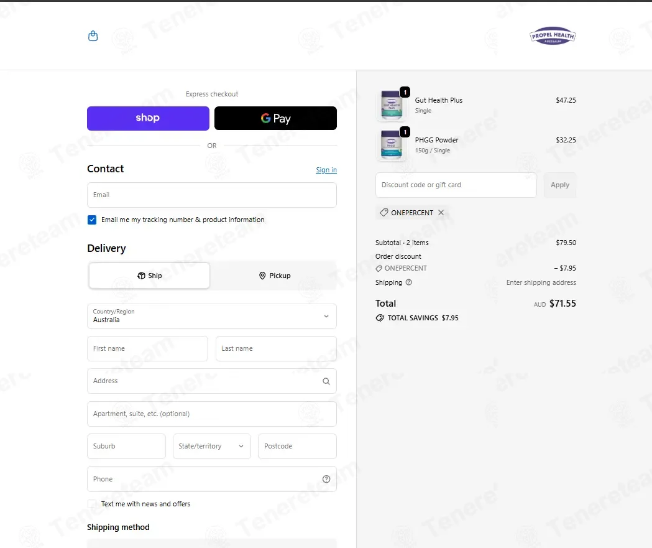Click the Contact section heading
Image resolution: width=652 pixels, height=548 pixels.
click(x=105, y=169)
